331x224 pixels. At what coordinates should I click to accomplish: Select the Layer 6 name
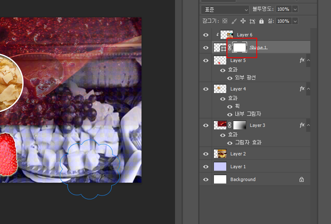[x=245, y=35]
